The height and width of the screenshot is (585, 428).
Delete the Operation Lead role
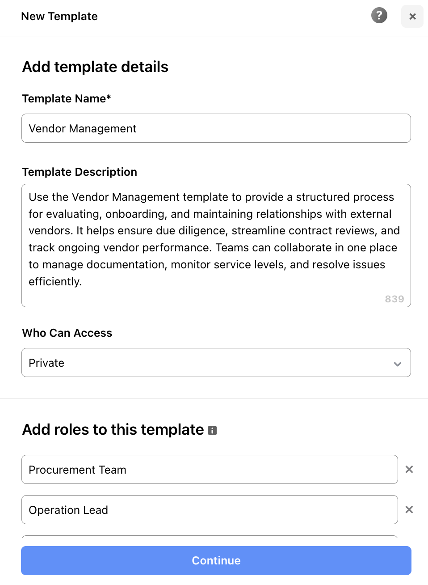tap(409, 509)
